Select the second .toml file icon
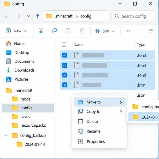This screenshot has height=159, width=159. click(77, 65)
